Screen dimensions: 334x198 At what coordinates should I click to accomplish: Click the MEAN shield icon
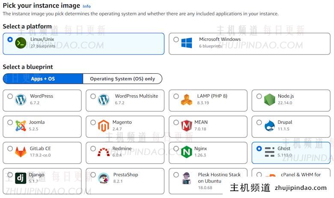tap(187, 126)
